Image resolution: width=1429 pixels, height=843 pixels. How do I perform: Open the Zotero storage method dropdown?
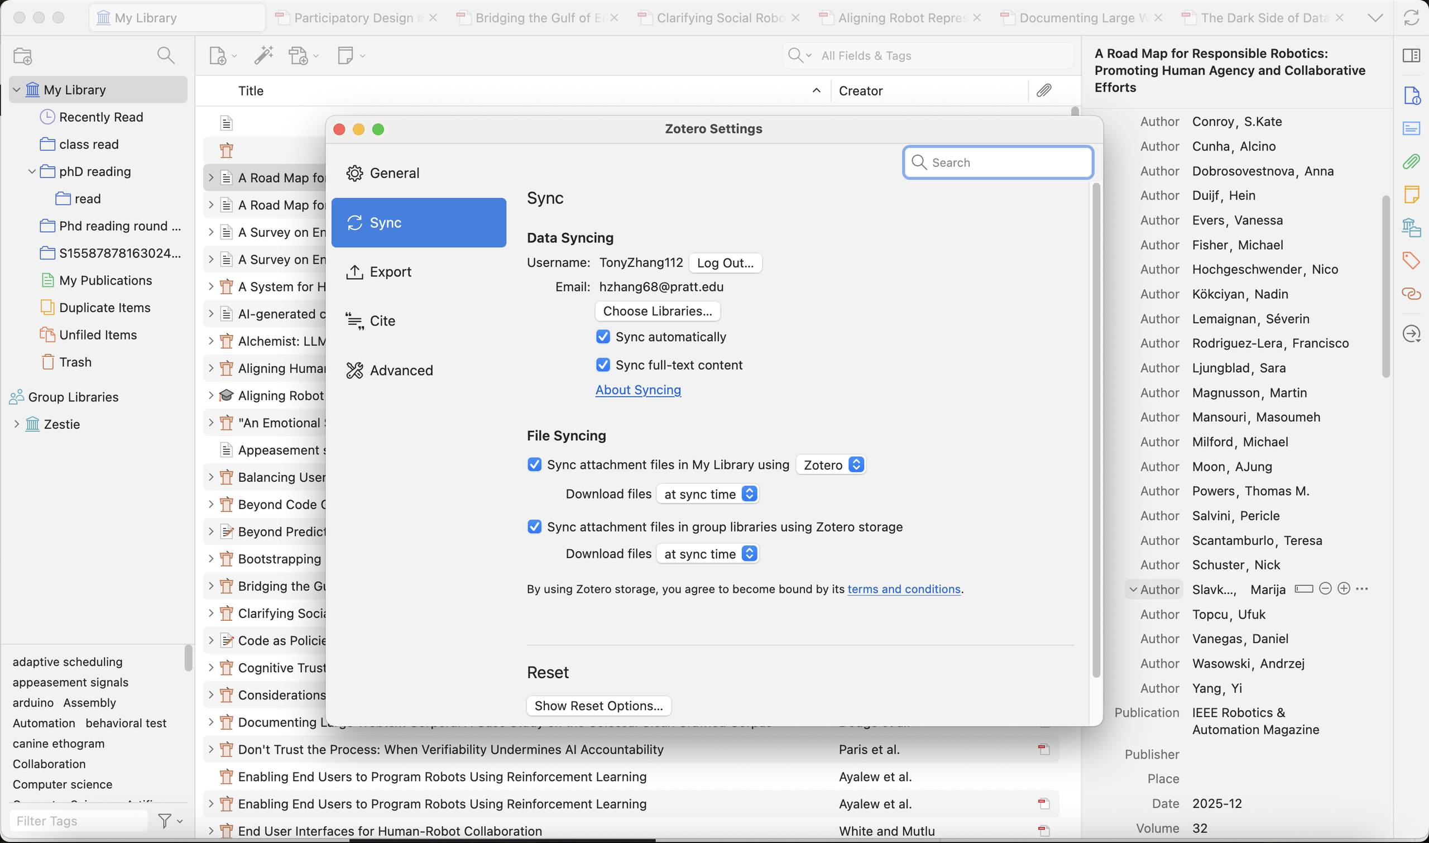pyautogui.click(x=831, y=464)
